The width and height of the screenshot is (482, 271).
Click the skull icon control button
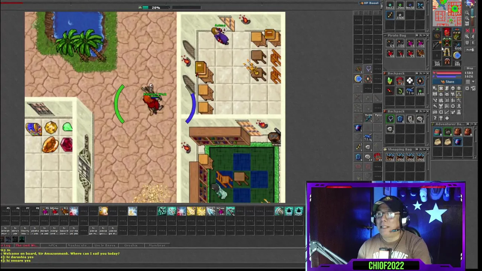(x=453, y=88)
